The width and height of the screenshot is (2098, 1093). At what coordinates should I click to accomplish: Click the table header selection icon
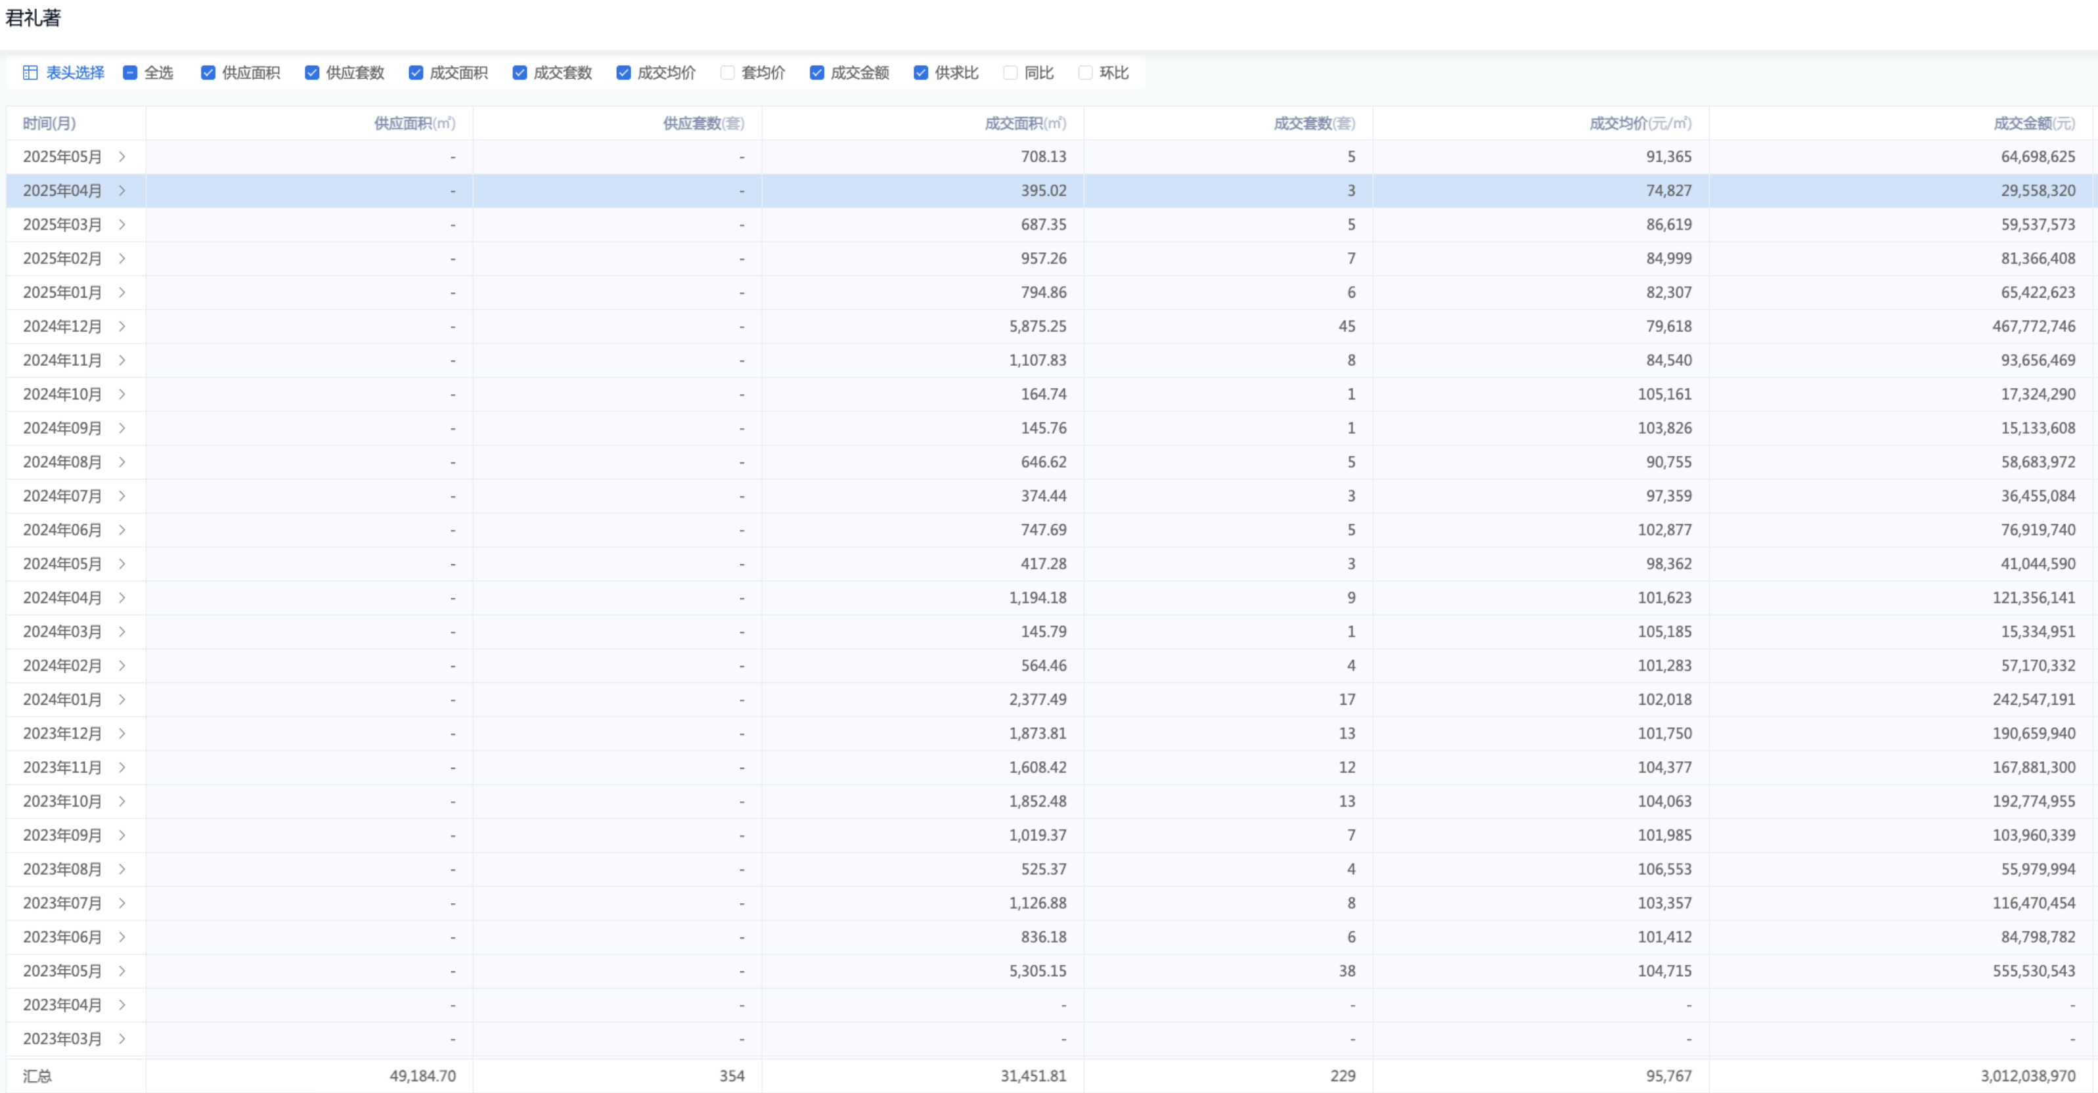[x=30, y=72]
